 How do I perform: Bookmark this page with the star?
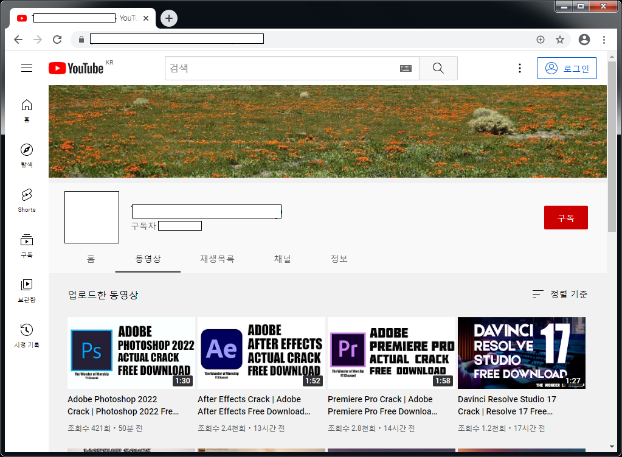560,40
